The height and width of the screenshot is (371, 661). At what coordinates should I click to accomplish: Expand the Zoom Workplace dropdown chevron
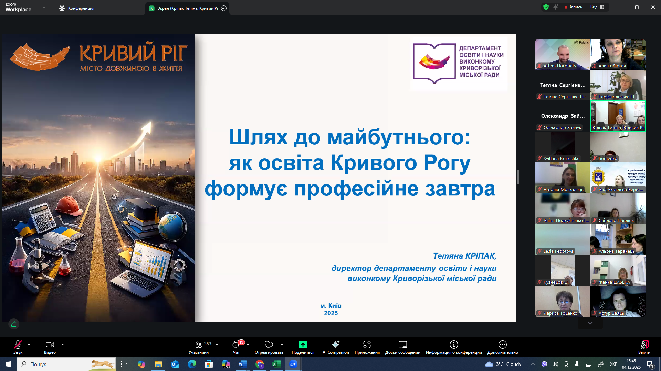44,8
